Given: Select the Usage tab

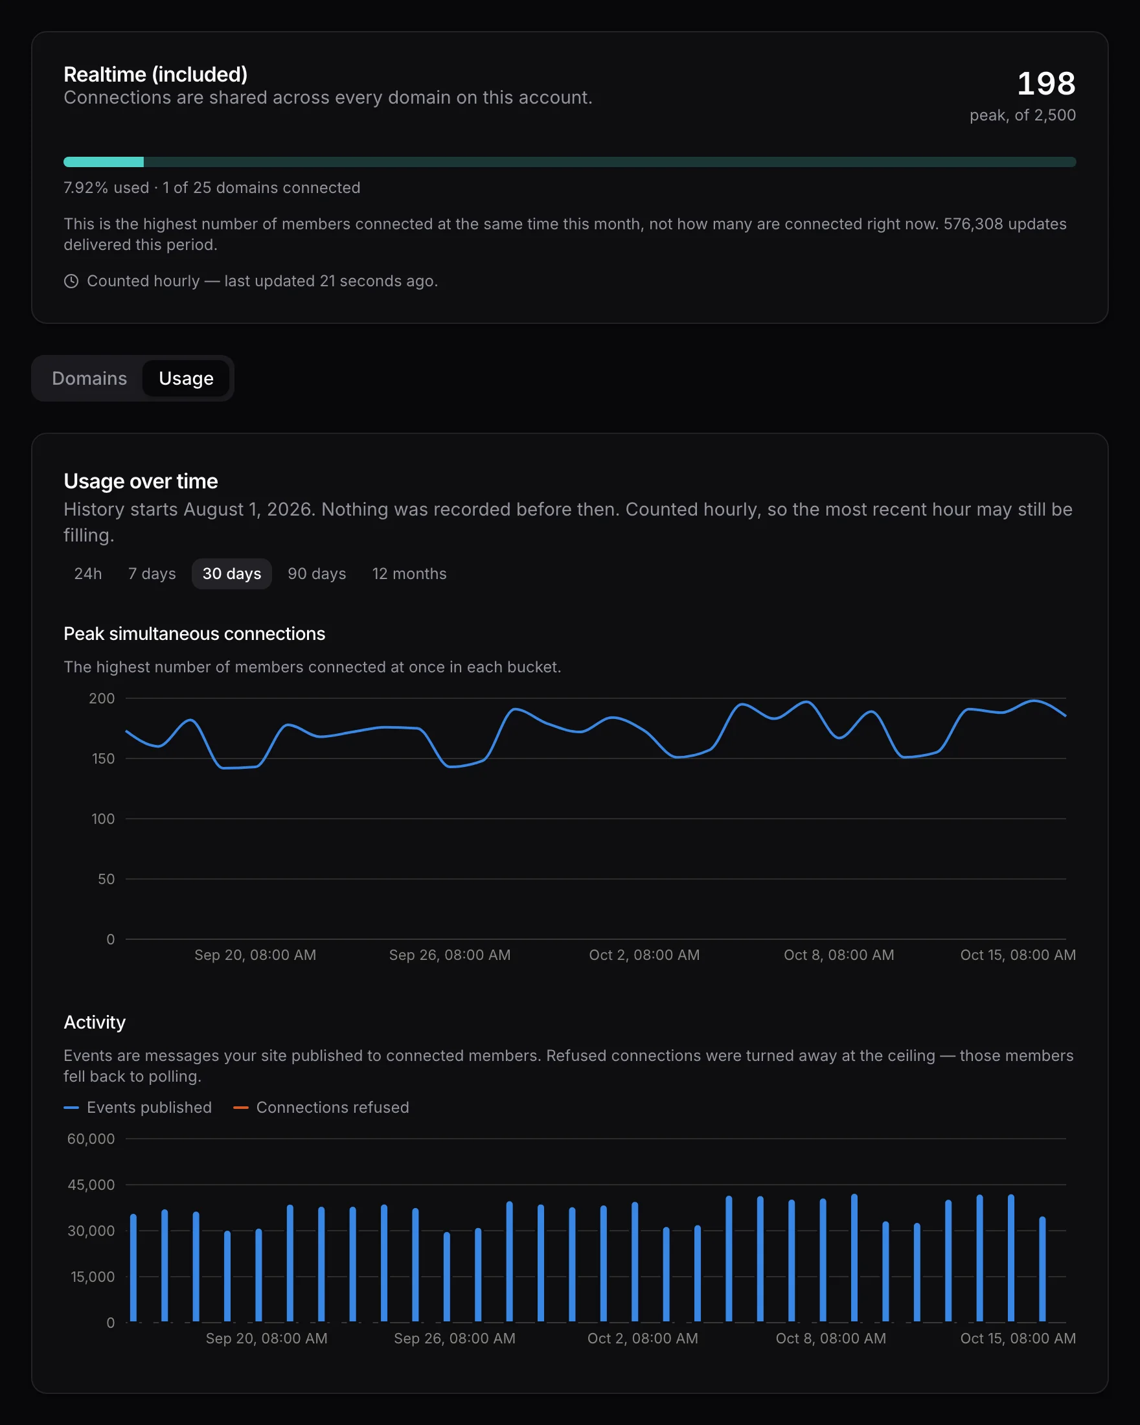Looking at the screenshot, I should [186, 378].
